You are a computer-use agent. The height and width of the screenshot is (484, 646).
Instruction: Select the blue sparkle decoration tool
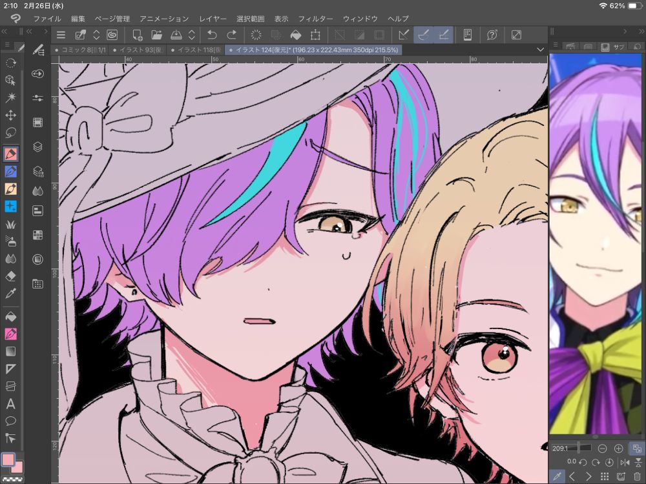[11, 207]
